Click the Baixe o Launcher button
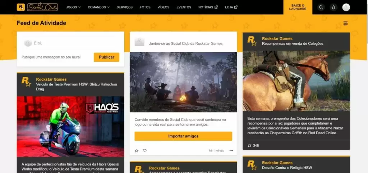Screen dimensions: 368x173 (298, 7)
